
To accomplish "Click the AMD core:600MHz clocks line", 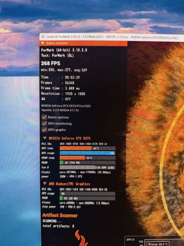I will 76,203.
